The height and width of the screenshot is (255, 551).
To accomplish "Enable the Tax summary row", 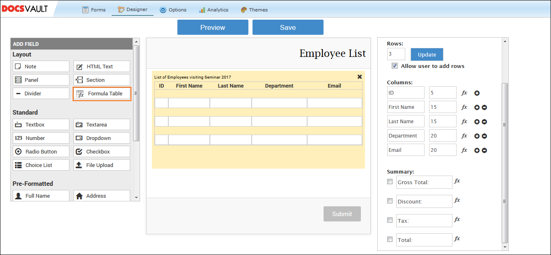I will 390,220.
